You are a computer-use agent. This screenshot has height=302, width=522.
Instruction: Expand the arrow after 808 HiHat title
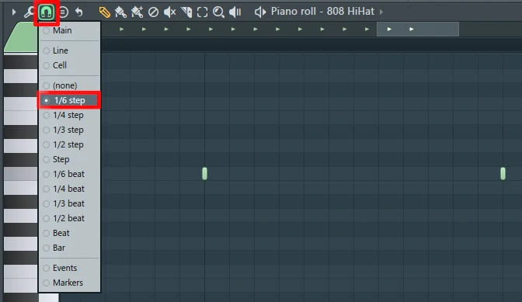pos(381,12)
